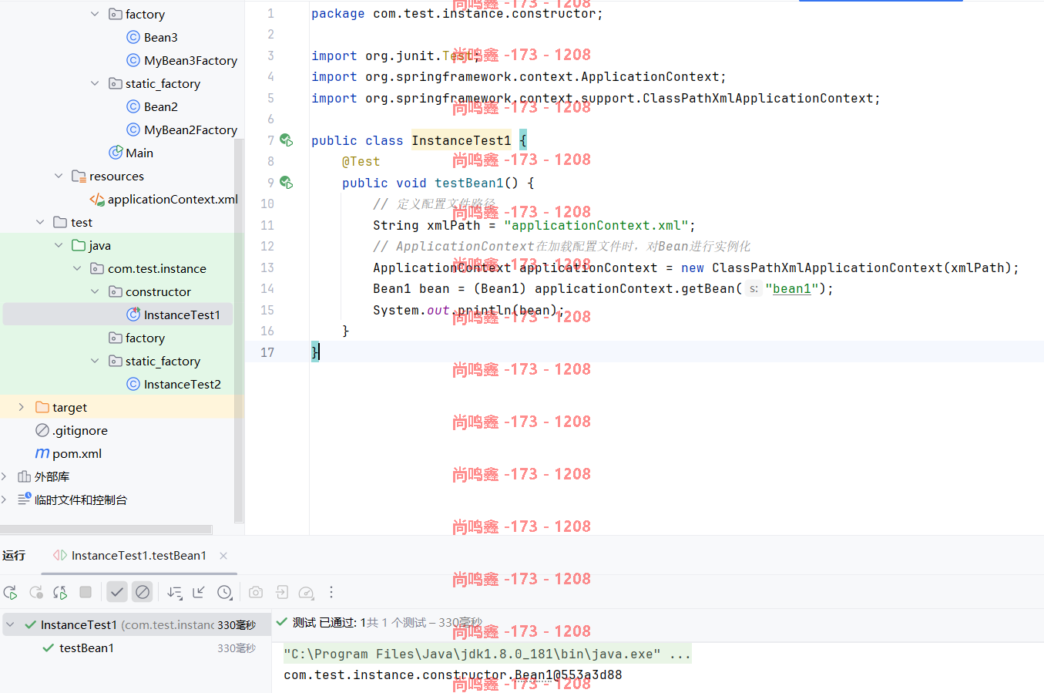Collapse the com.test.instance package
This screenshot has width=1044, height=693.
77,268
